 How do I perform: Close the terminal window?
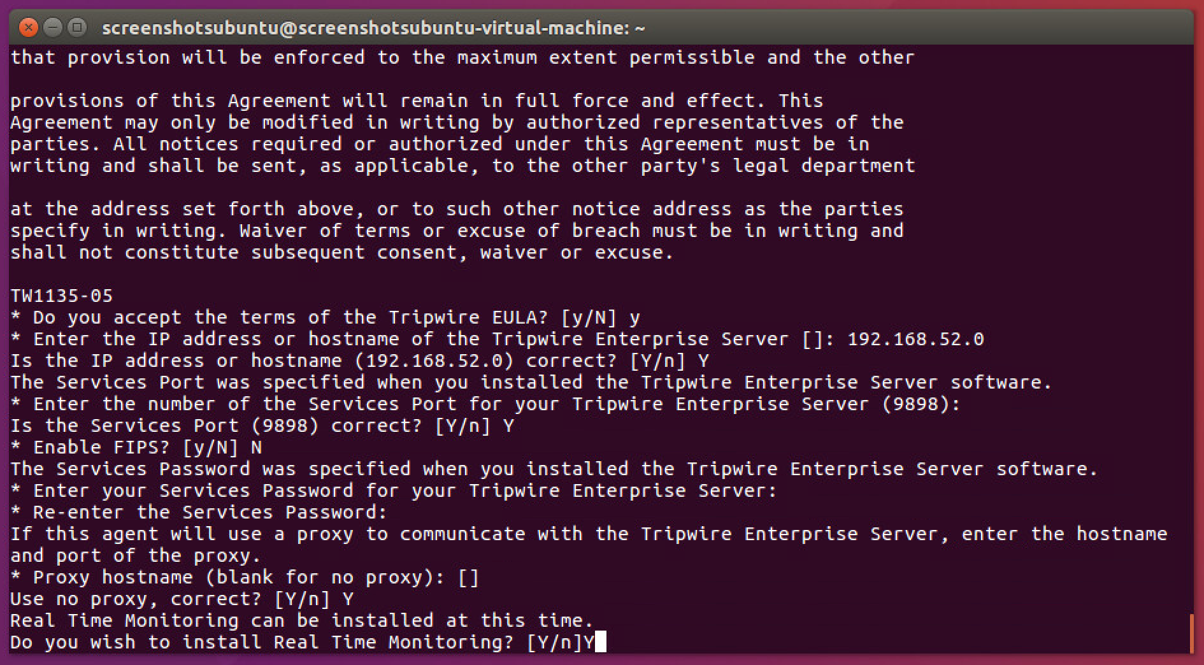coord(29,27)
